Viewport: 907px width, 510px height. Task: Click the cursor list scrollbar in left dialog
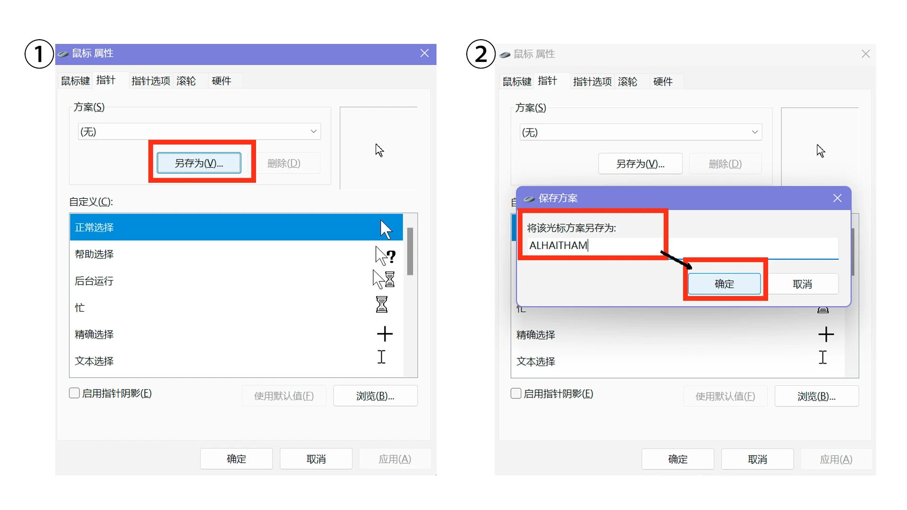[410, 251]
